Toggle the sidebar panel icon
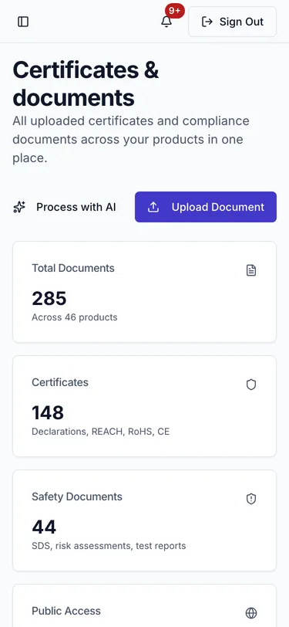The height and width of the screenshot is (627, 289). click(x=23, y=22)
